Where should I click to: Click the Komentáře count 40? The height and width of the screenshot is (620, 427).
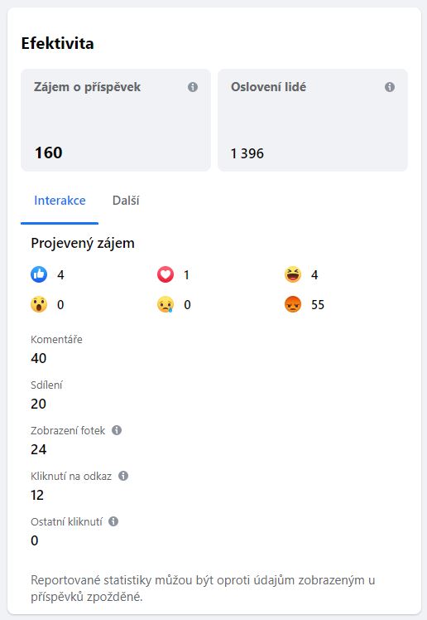tap(39, 358)
